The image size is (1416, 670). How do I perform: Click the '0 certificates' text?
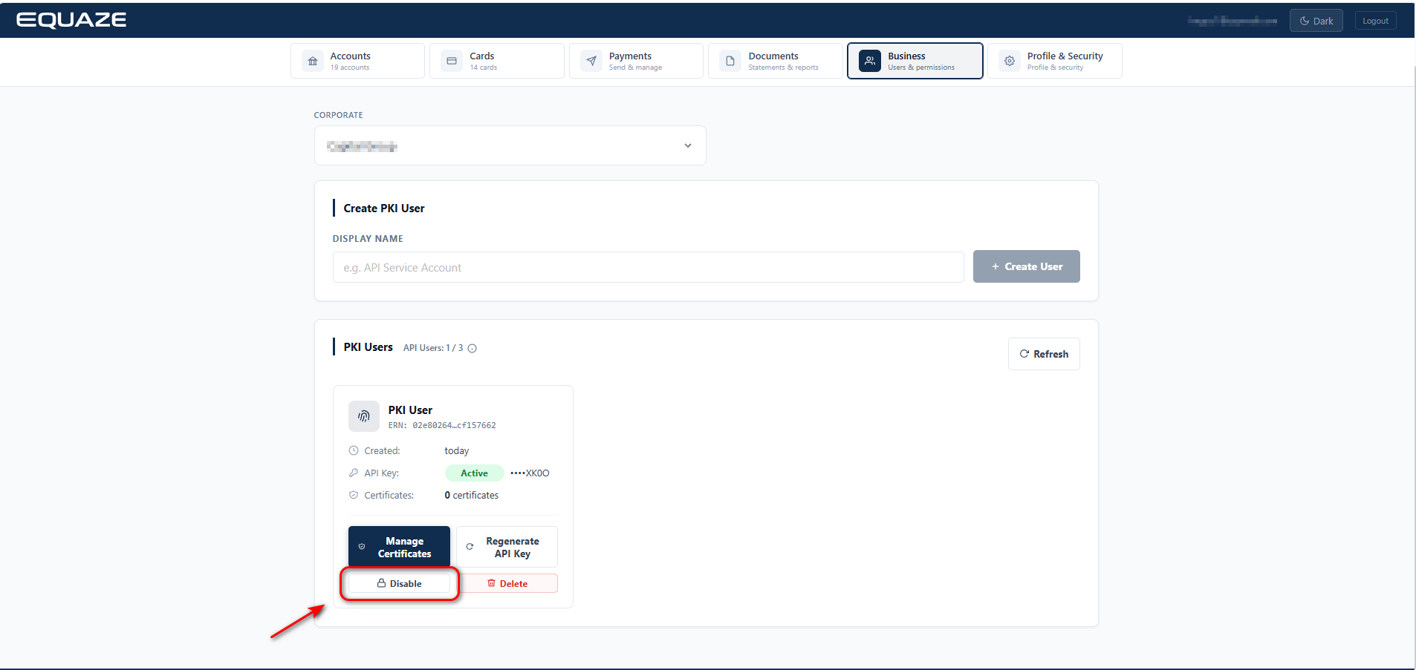coord(472,495)
